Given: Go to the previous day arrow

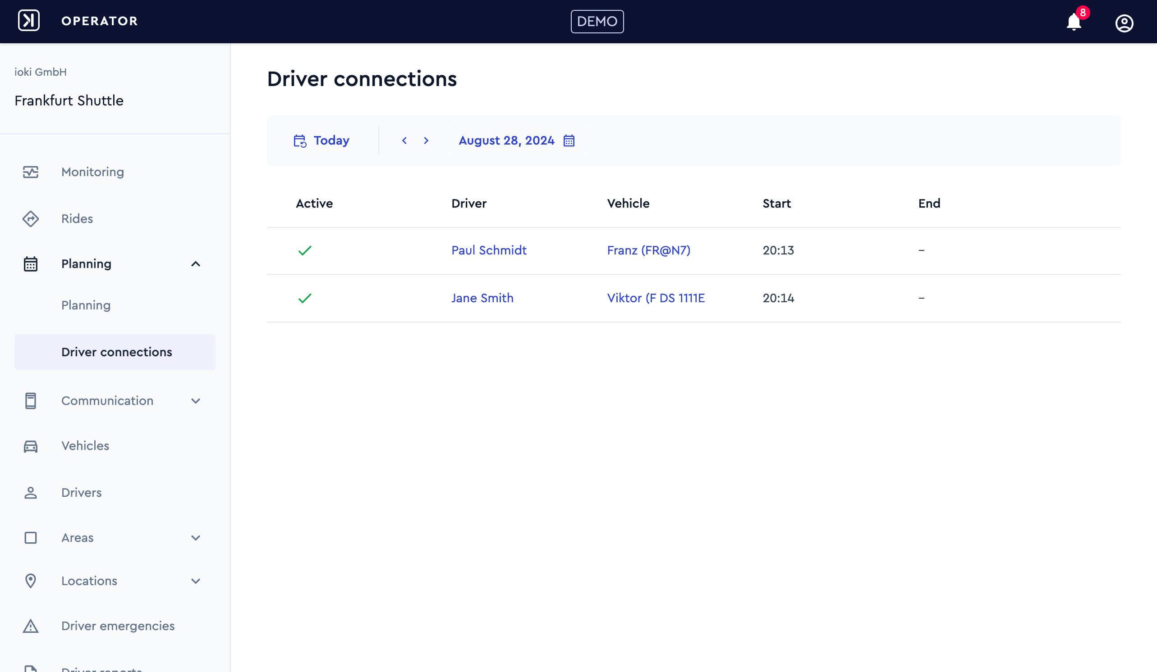Looking at the screenshot, I should (x=404, y=141).
